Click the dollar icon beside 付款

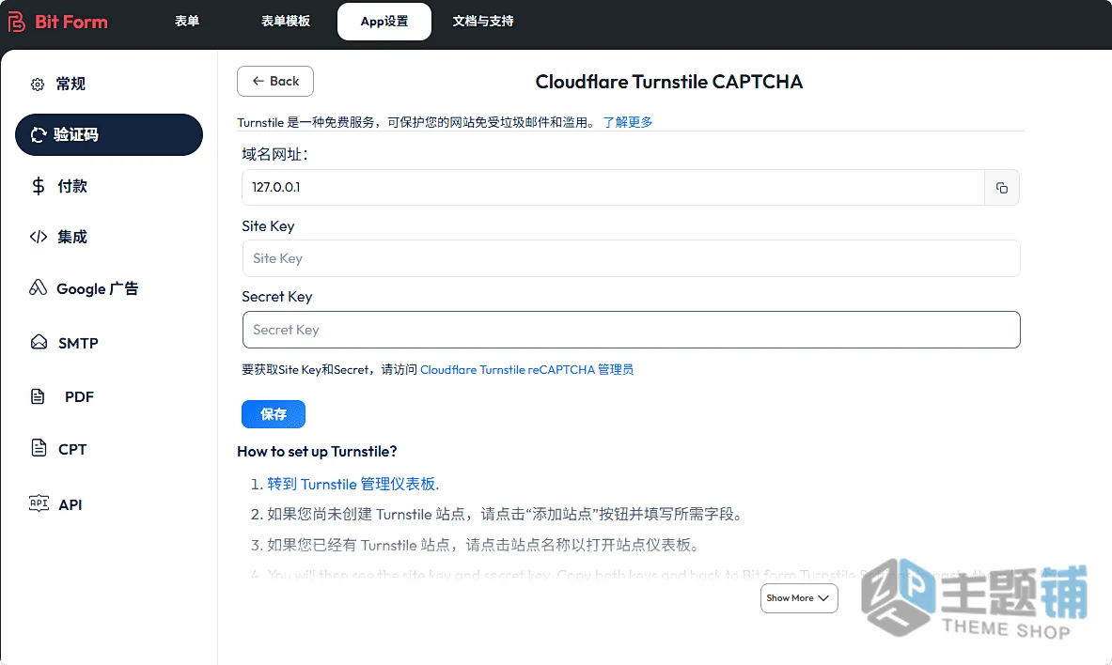click(x=39, y=186)
